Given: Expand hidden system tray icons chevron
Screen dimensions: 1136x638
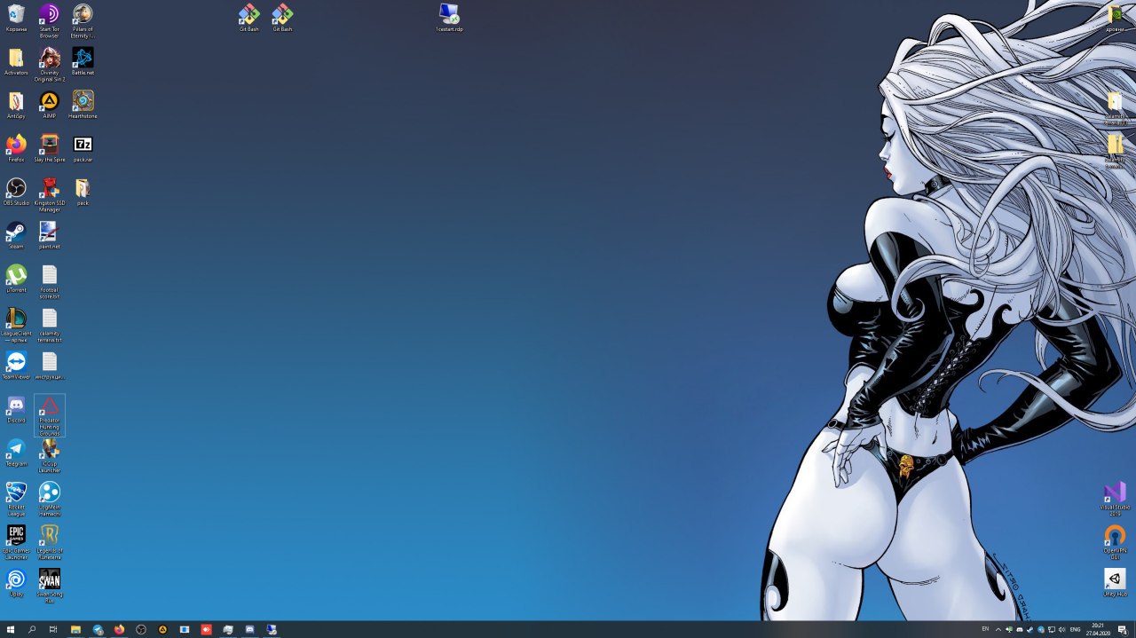Looking at the screenshot, I should coord(998,629).
